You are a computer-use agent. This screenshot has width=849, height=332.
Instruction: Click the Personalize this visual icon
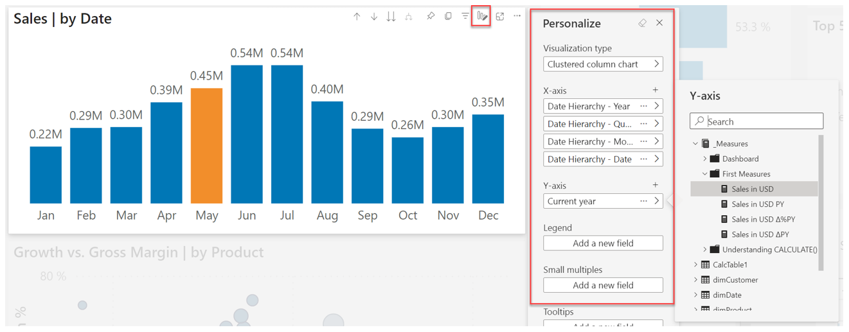482,16
